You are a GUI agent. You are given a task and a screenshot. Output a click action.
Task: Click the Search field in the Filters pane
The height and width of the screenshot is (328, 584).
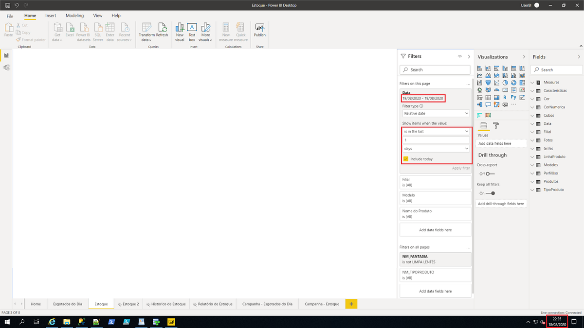(x=435, y=69)
